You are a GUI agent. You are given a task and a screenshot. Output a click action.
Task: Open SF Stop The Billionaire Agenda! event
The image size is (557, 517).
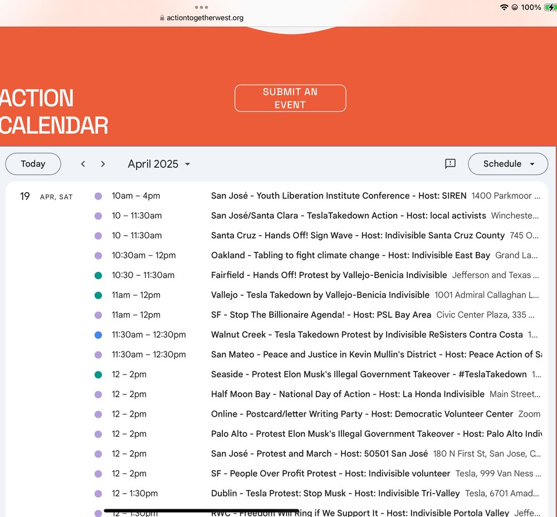tap(321, 315)
